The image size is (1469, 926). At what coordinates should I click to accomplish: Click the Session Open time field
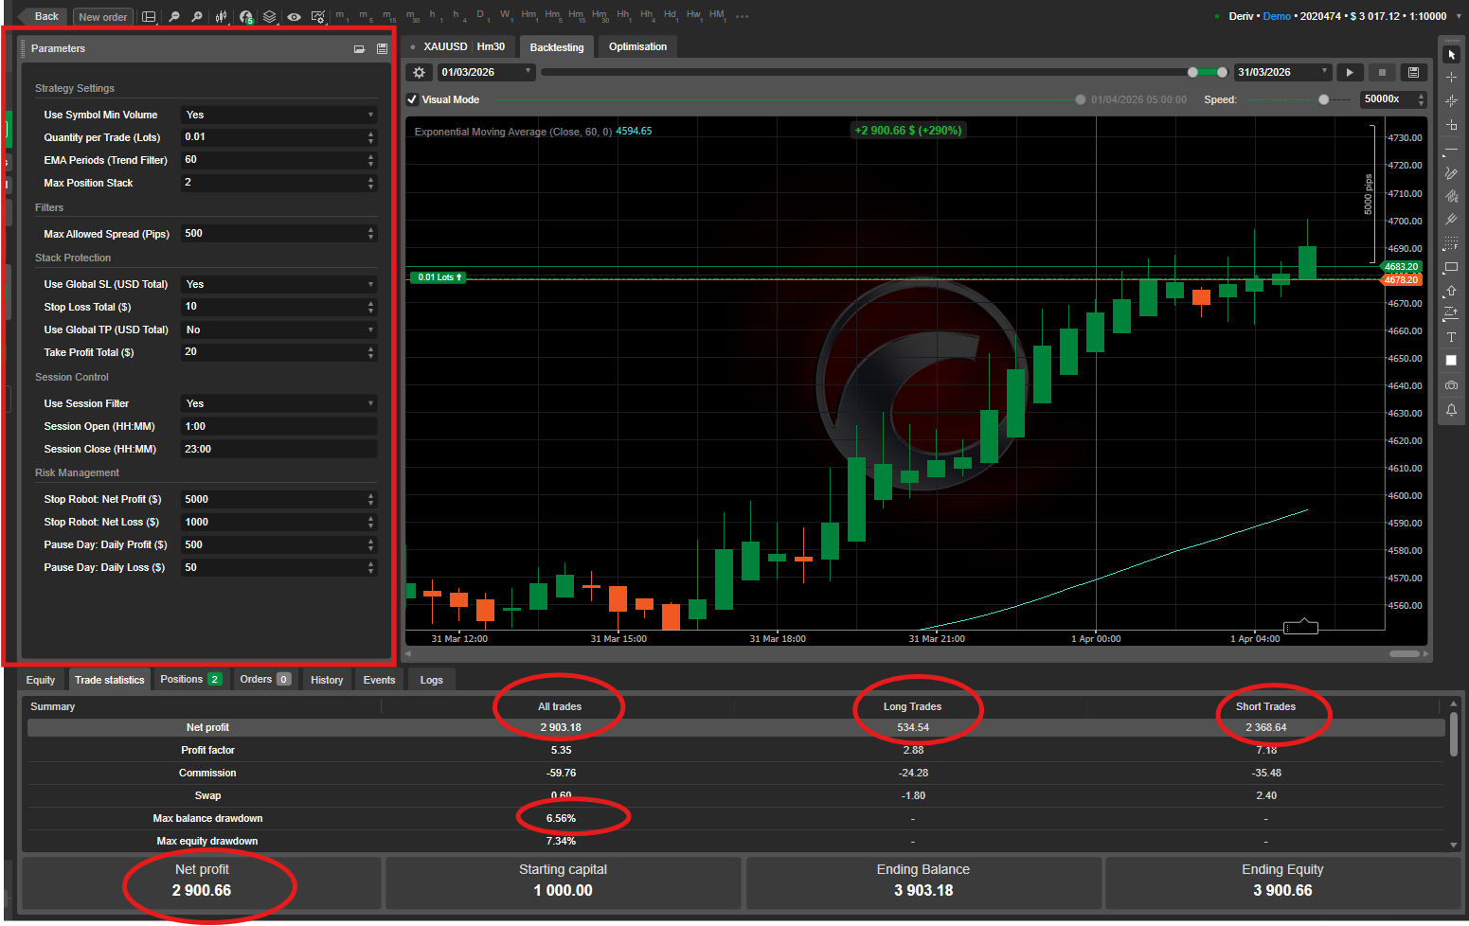tap(278, 426)
